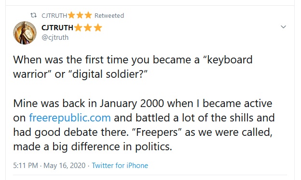Image resolution: width=301 pixels, height=180 pixels.
Task: Click middle gold star after bold CJTRUTH
Action: point(88,28)
